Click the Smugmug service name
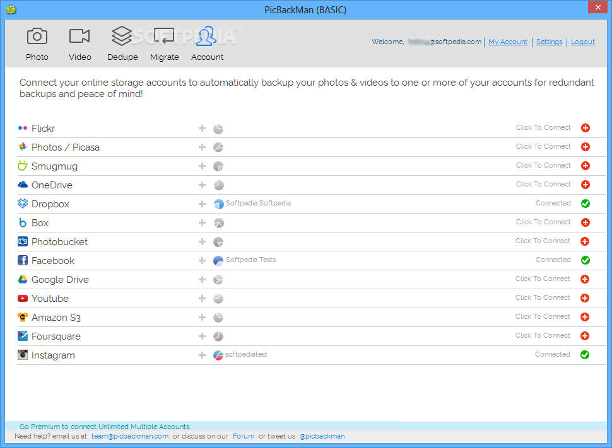The image size is (612, 448). pos(54,166)
